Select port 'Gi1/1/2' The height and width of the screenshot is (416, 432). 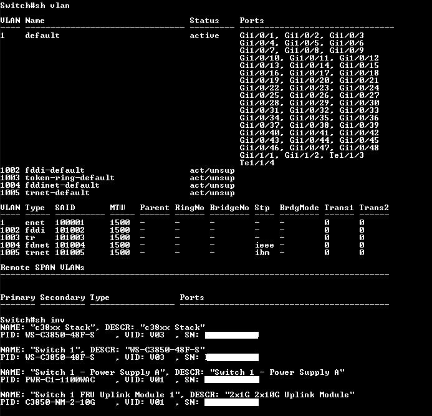(302, 155)
